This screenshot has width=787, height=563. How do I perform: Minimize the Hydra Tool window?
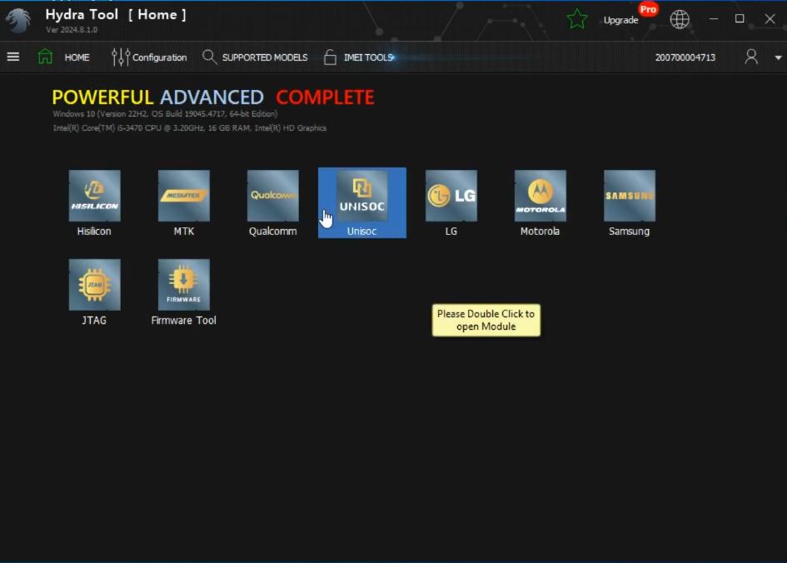(x=713, y=19)
